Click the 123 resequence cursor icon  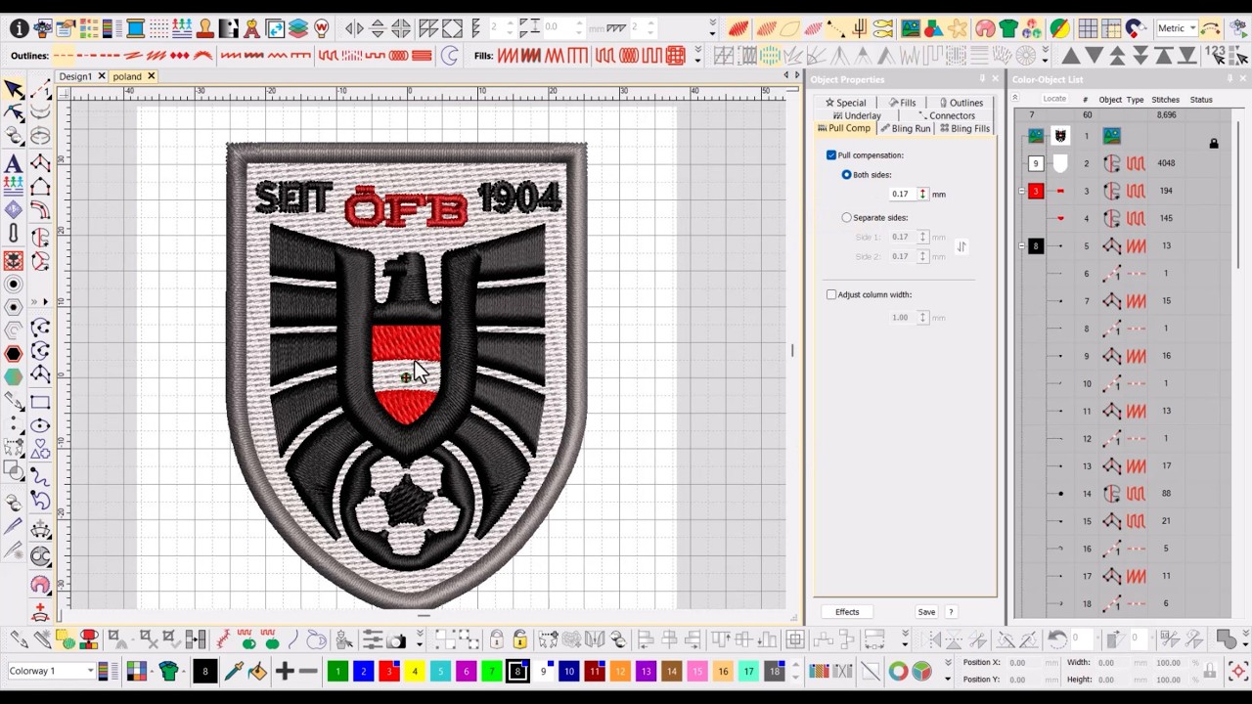[x=1216, y=56]
